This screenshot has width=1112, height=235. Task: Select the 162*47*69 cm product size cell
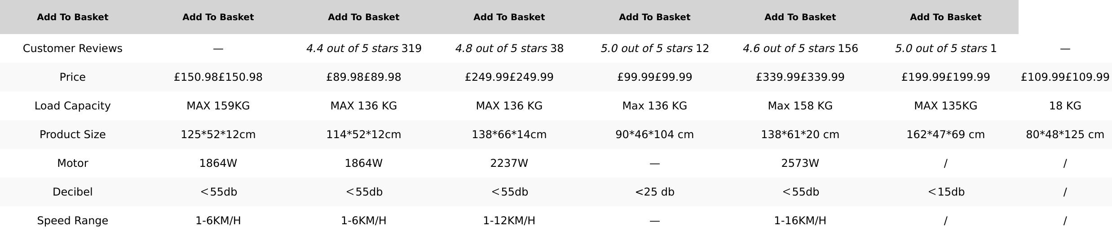coord(945,135)
